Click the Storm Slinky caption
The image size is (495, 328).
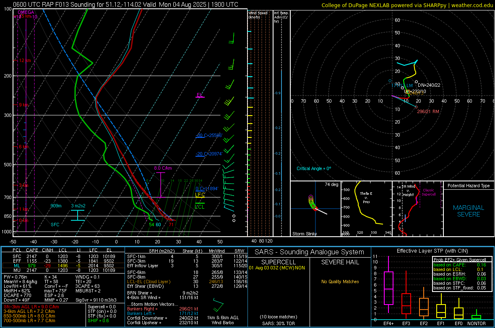304,234
